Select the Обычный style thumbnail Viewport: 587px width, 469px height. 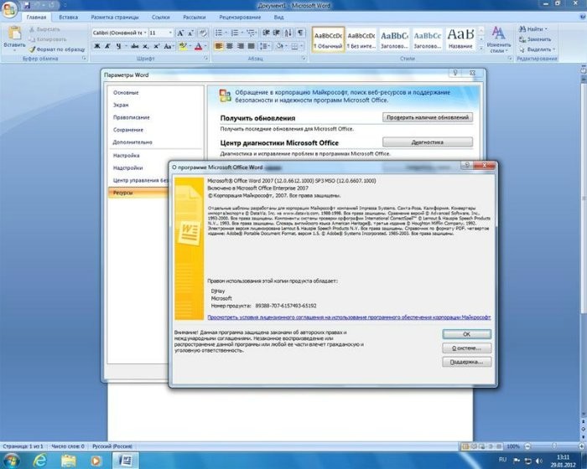[x=329, y=39]
